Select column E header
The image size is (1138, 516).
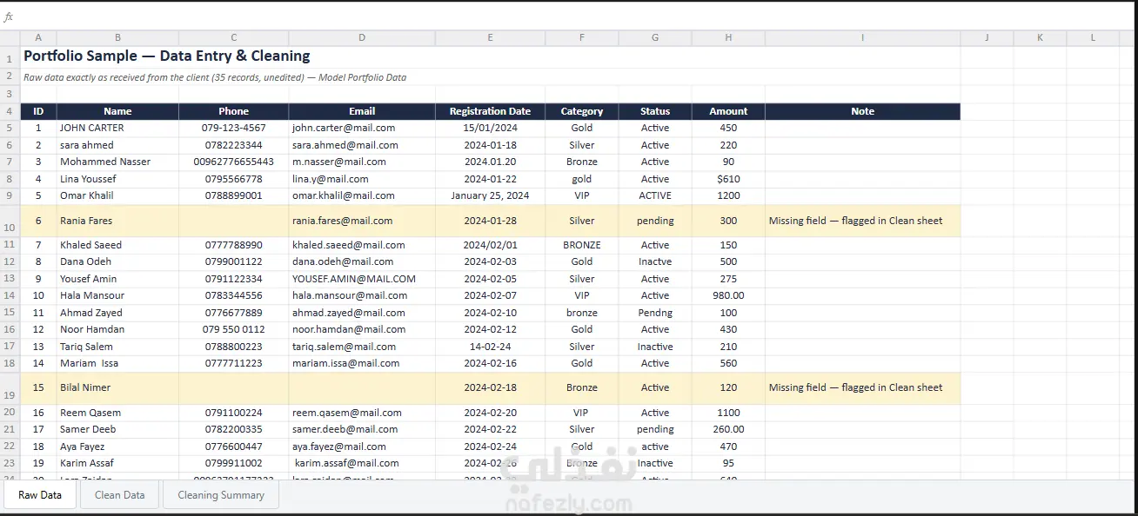tap(490, 37)
